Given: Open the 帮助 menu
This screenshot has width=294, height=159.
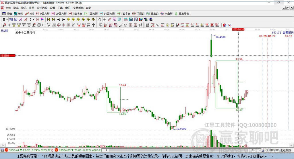Looking at the screenshot, I should (88, 8).
